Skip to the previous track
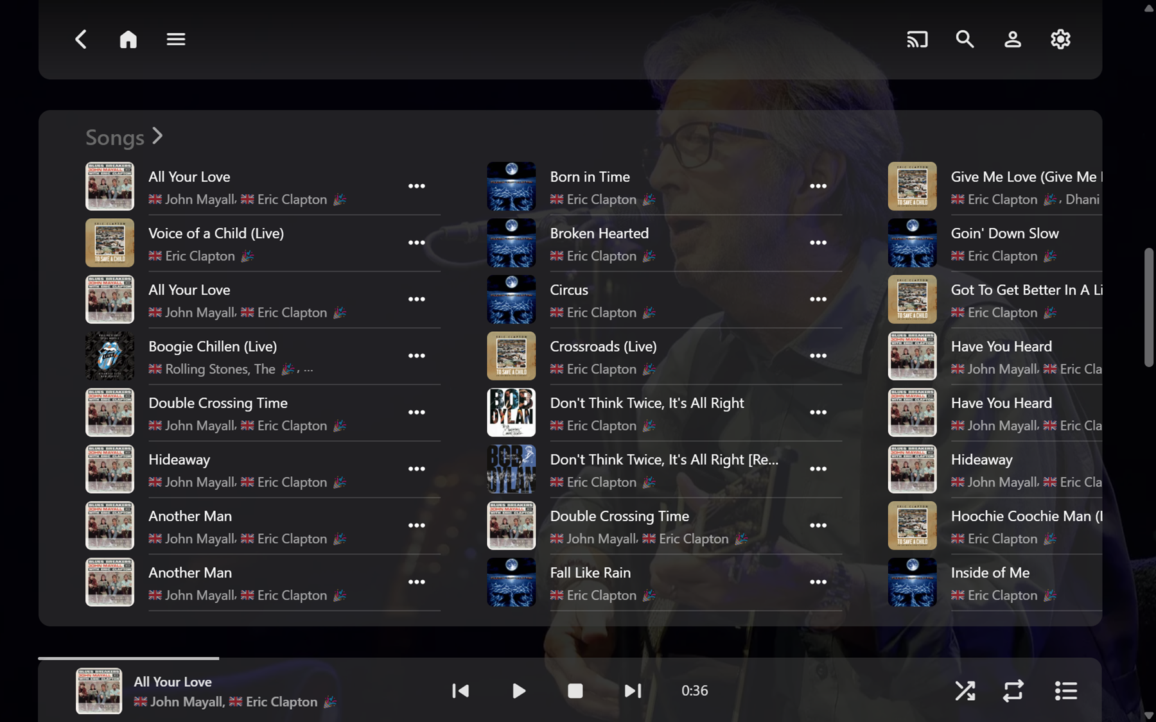 pos(460,691)
